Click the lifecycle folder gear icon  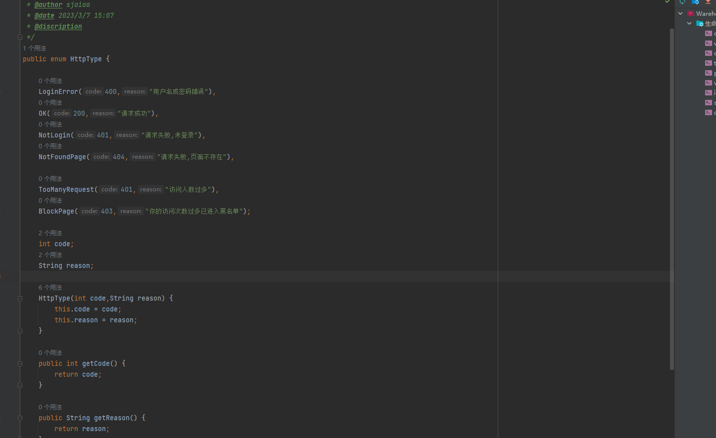[x=700, y=23]
